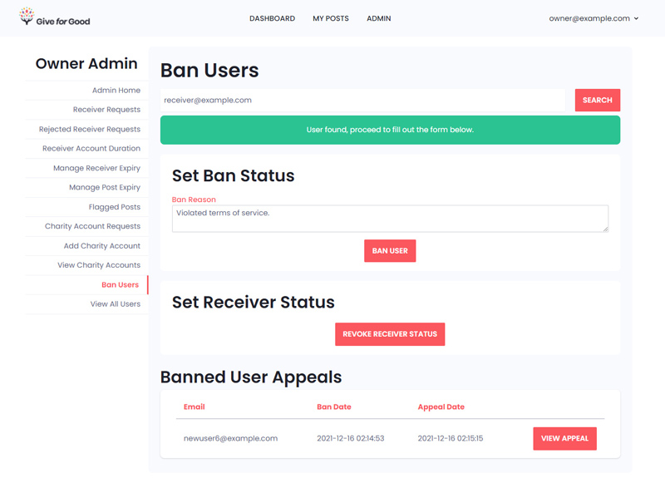Select Manage Post Expiry in sidebar
The width and height of the screenshot is (665, 483).
coord(105,187)
